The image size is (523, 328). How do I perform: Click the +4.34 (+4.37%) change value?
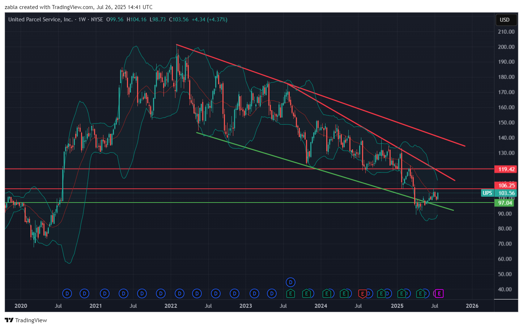[209, 20]
